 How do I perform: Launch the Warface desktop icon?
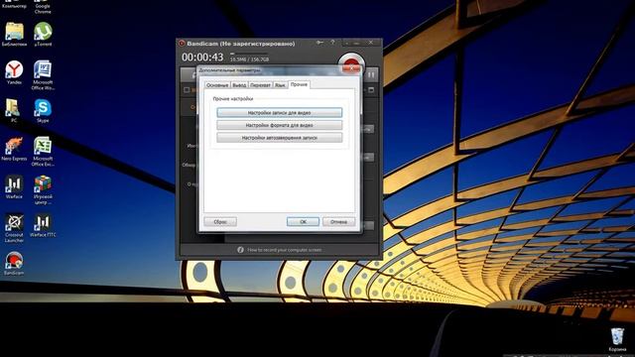(14, 187)
